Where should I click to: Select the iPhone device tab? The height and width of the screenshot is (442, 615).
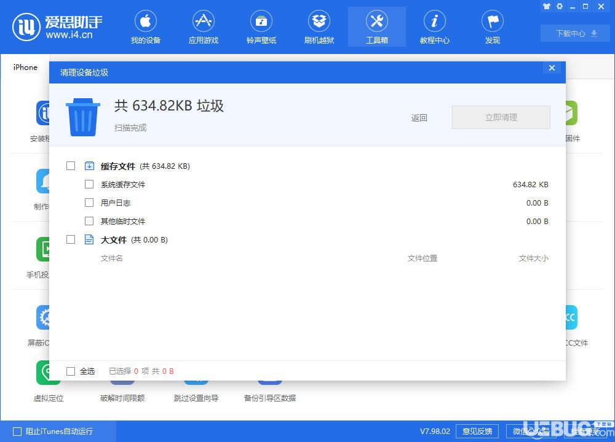pos(25,67)
